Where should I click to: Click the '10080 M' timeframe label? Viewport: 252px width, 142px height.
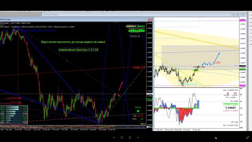(x=135, y=36)
